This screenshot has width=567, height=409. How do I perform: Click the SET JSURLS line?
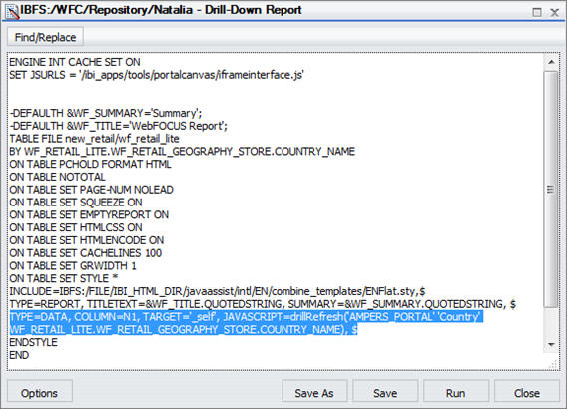[157, 75]
